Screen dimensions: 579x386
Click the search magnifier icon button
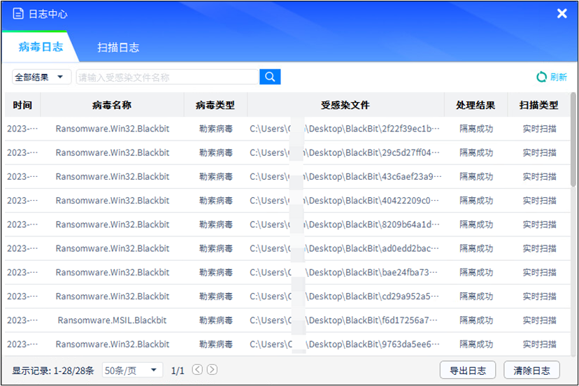[270, 77]
